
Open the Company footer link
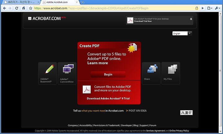pyautogui.click(x=73, y=125)
